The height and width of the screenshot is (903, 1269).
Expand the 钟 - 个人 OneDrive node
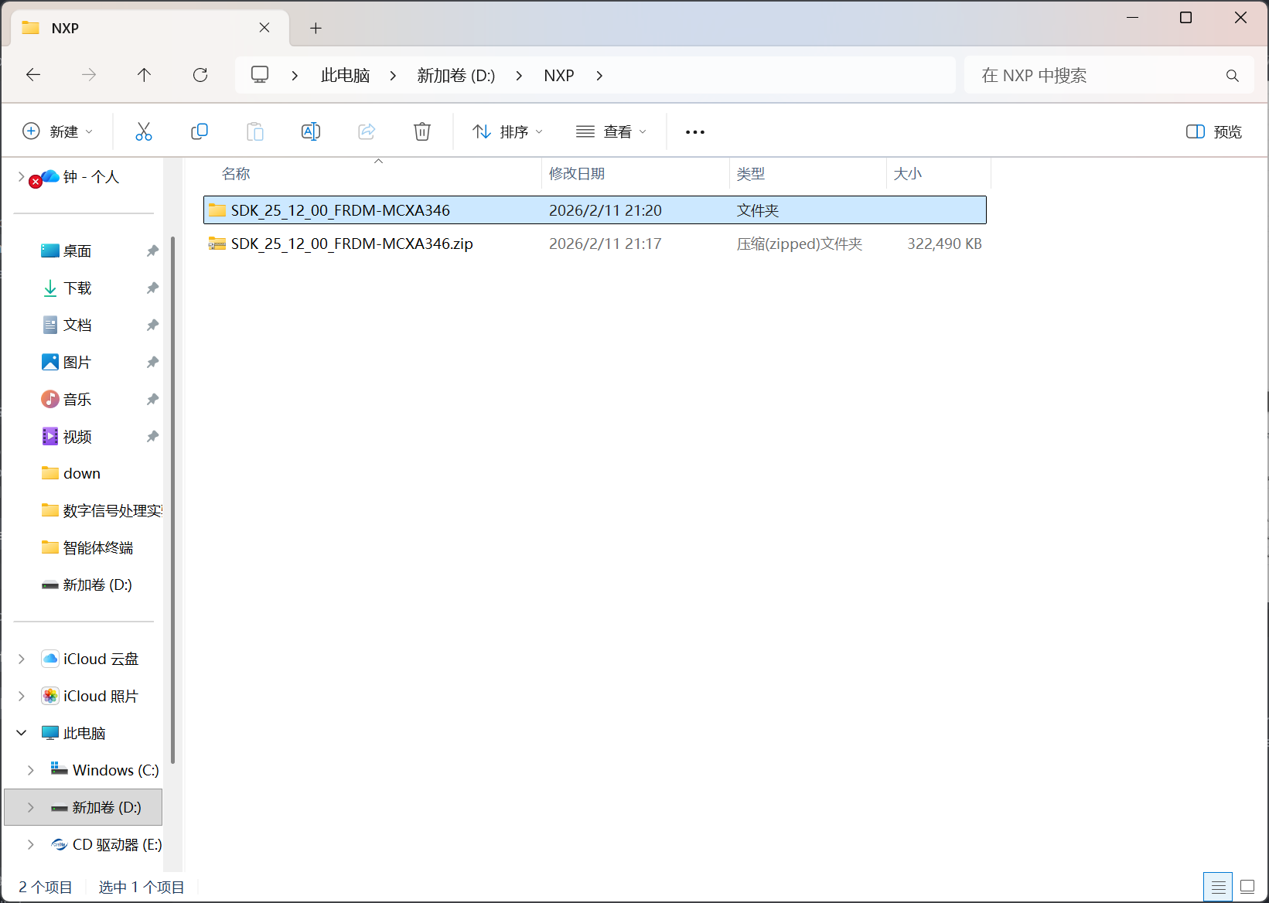point(21,177)
